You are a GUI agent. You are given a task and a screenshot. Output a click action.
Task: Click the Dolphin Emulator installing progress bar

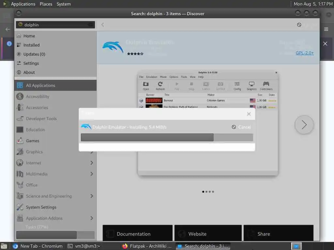pyautogui.click(x=167, y=138)
